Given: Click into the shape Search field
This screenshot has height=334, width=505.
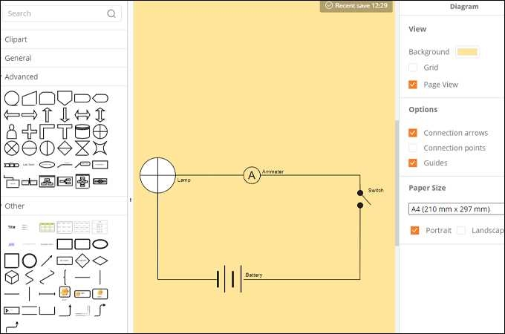Looking at the screenshot, I should tap(52, 13).
